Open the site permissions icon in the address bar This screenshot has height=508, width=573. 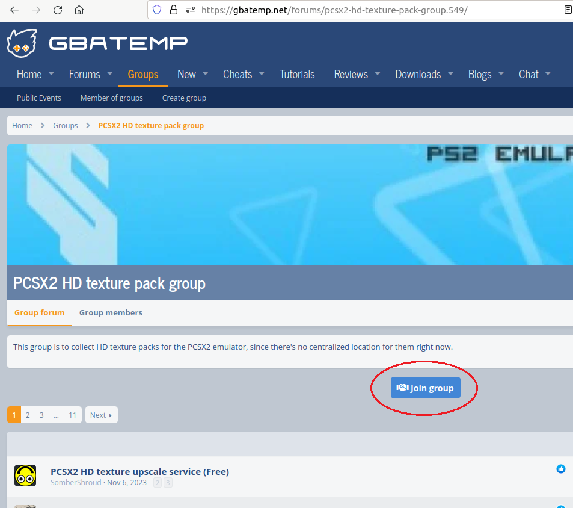tap(191, 10)
